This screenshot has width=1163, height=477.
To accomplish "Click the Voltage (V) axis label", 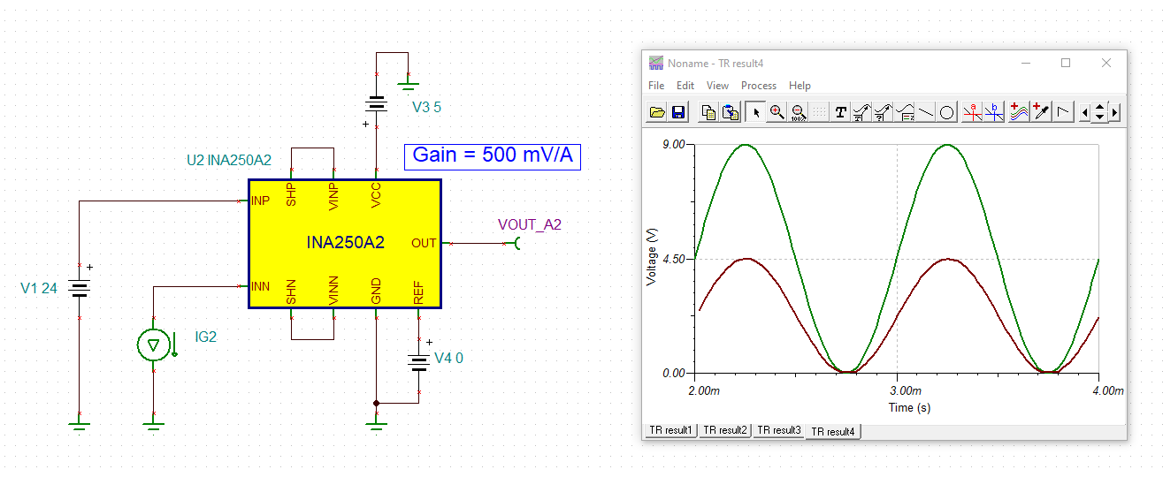I will coord(652,258).
